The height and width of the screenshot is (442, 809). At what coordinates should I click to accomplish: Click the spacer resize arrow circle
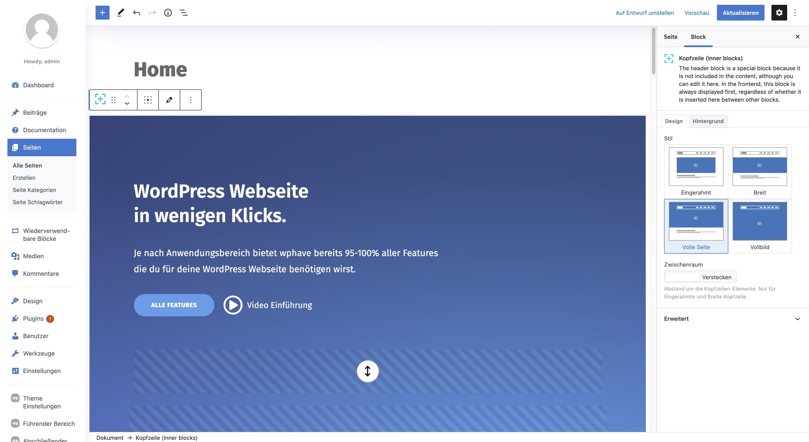pos(367,371)
